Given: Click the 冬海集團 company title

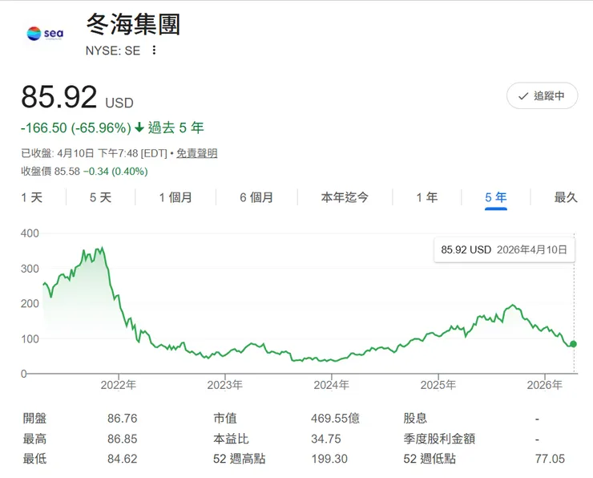Looking at the screenshot, I should 134,24.
